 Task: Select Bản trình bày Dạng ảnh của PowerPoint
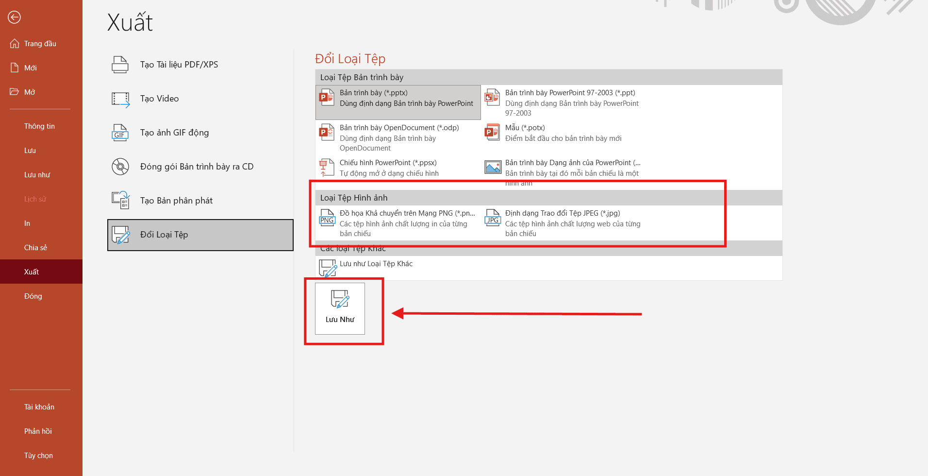click(x=563, y=172)
